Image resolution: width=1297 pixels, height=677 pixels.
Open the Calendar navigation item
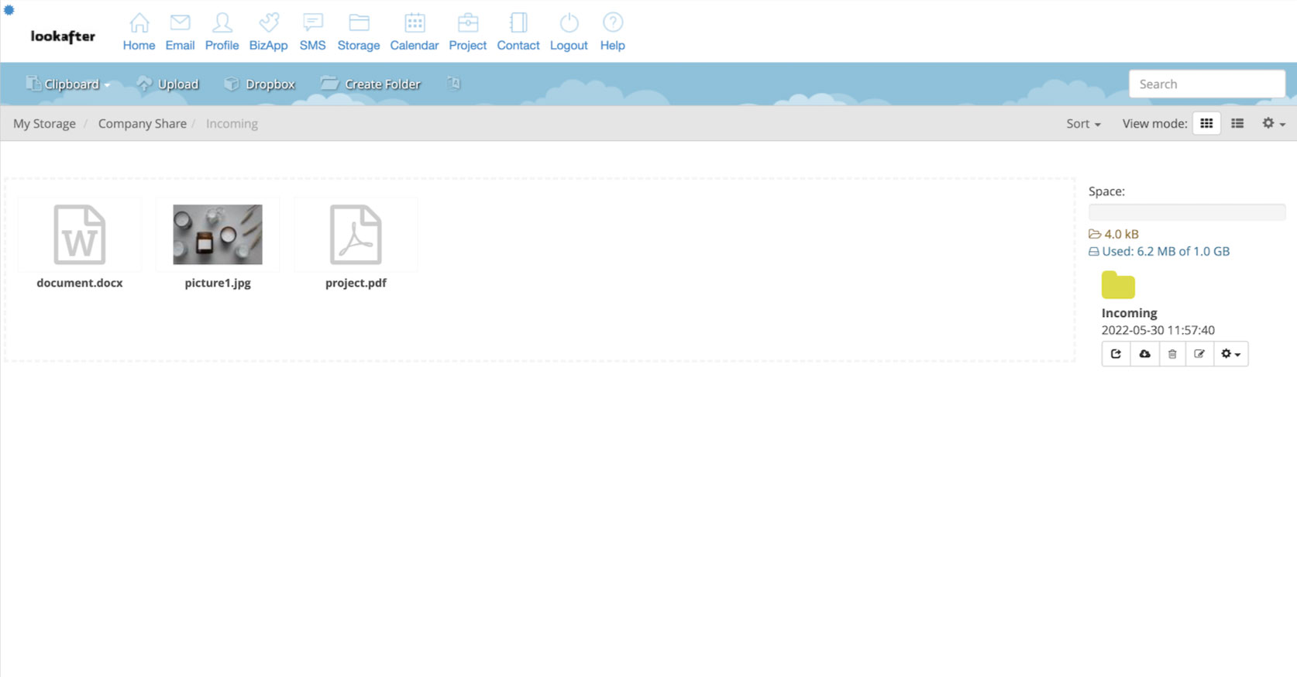(414, 32)
